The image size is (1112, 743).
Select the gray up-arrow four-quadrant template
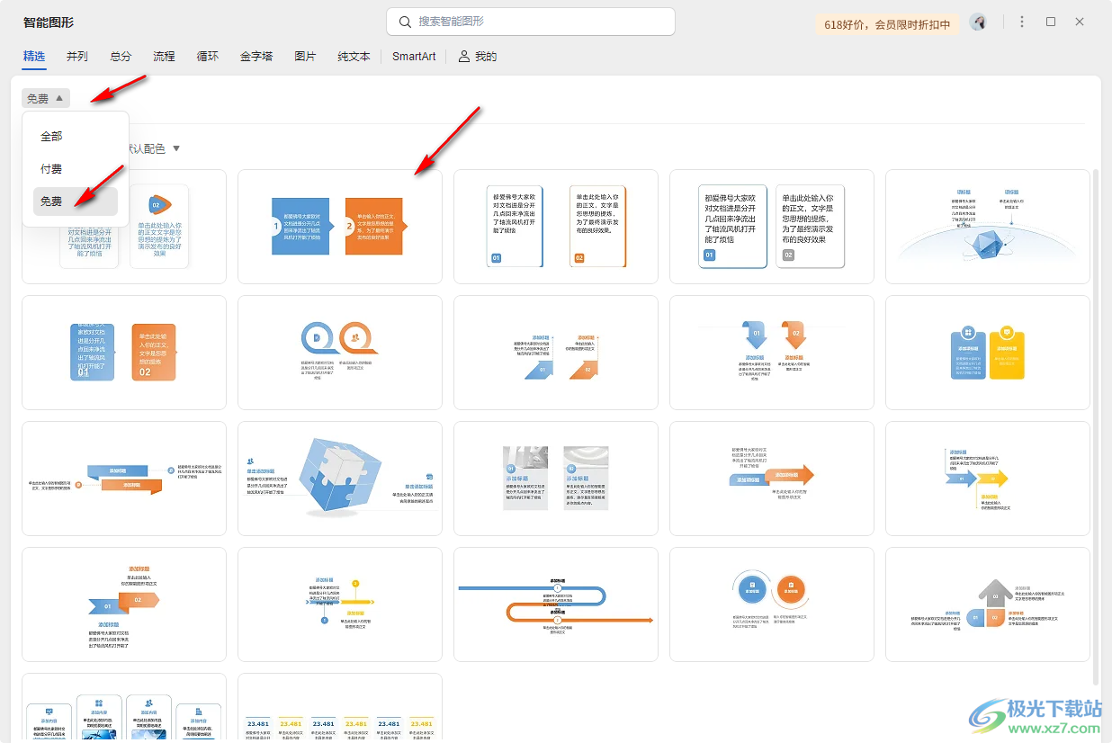(x=988, y=604)
